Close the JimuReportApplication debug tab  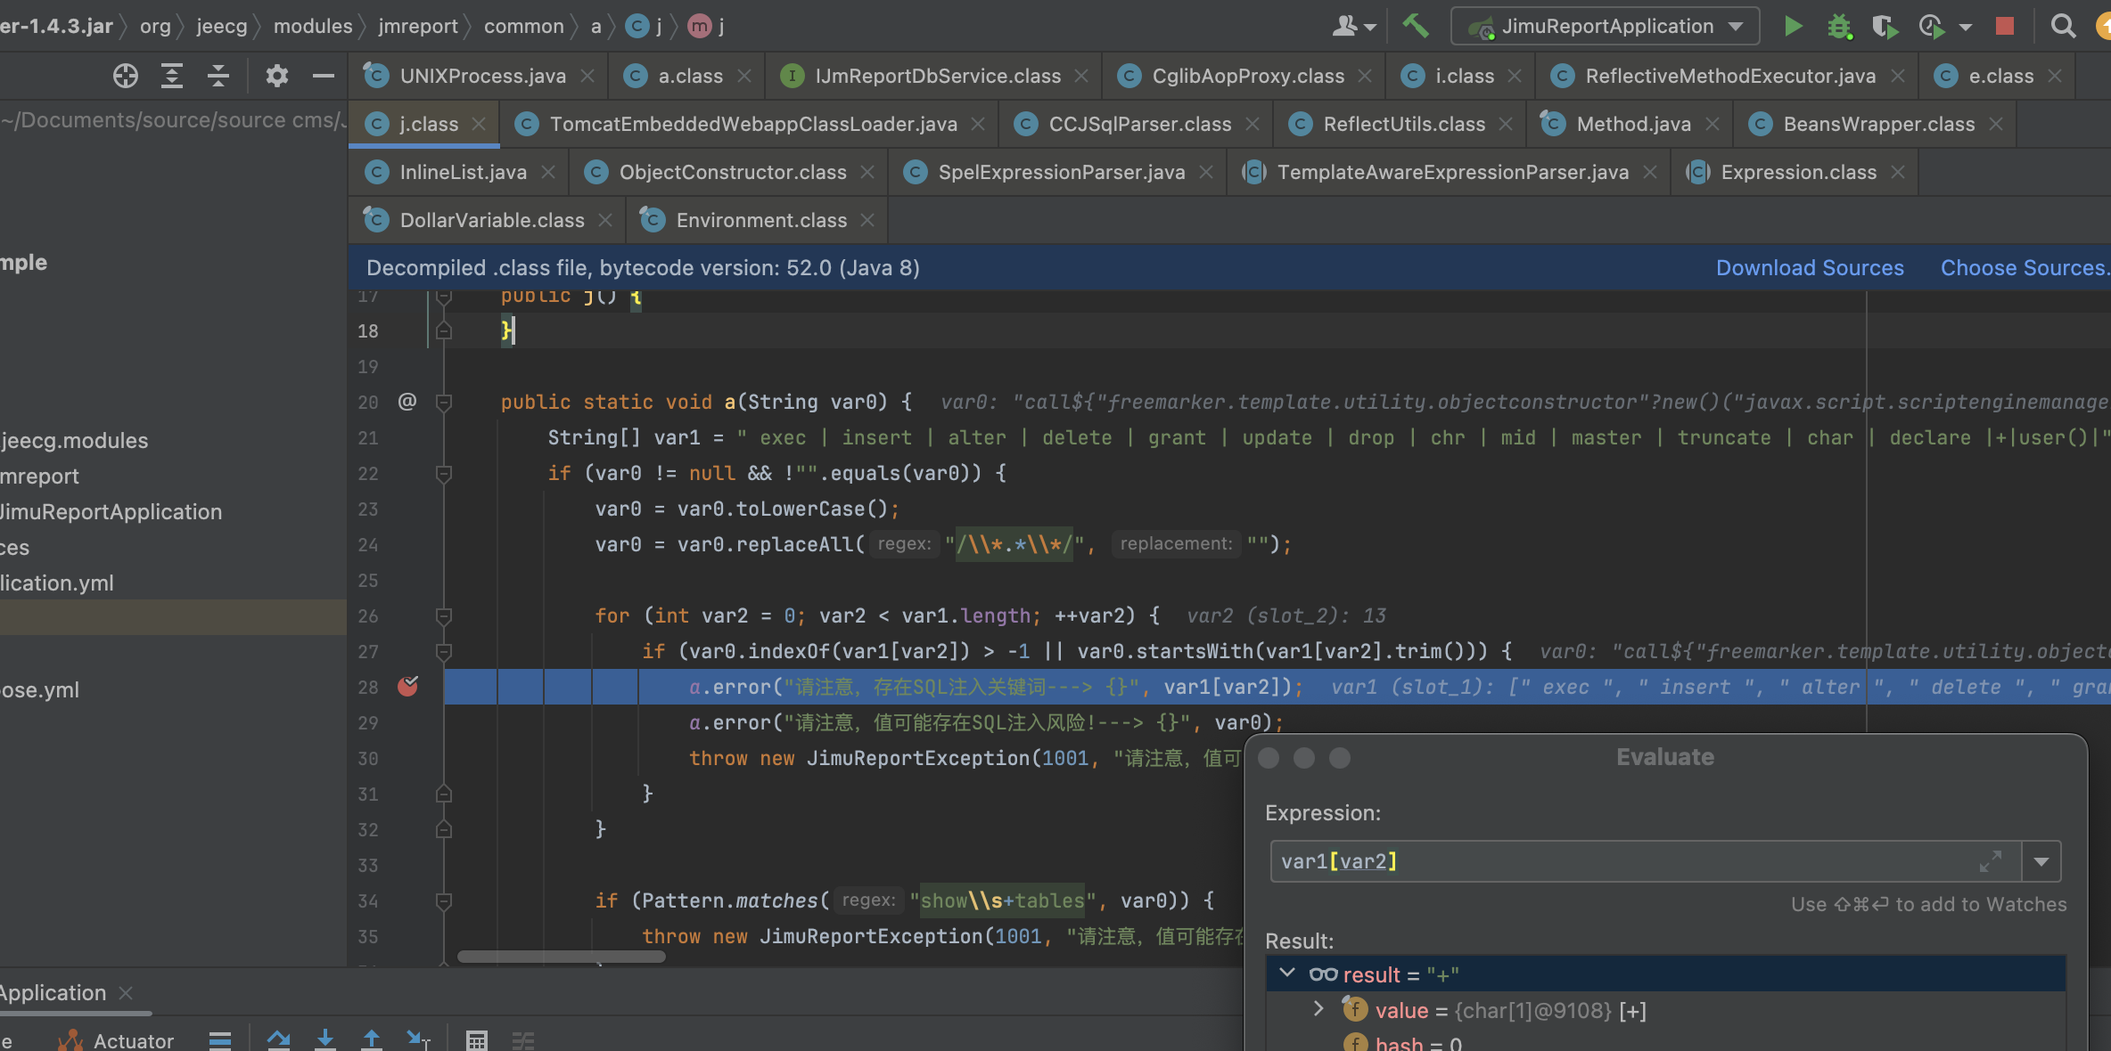tap(126, 992)
